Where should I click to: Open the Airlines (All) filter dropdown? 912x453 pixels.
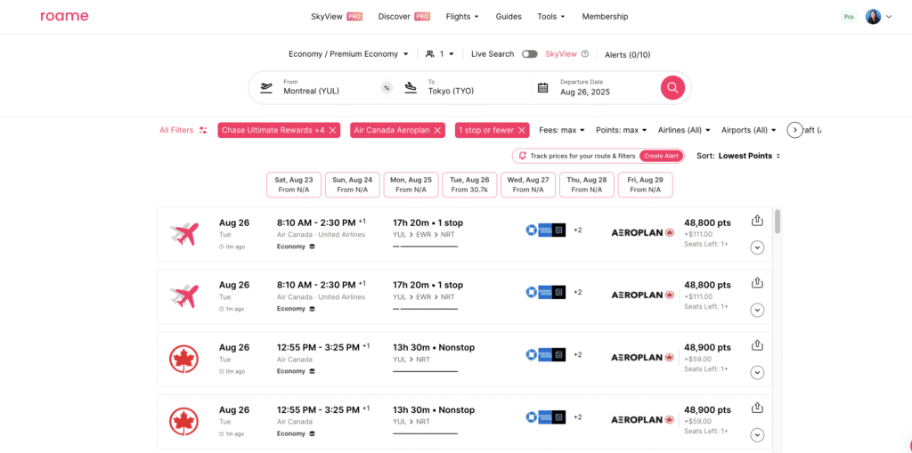pyautogui.click(x=684, y=130)
